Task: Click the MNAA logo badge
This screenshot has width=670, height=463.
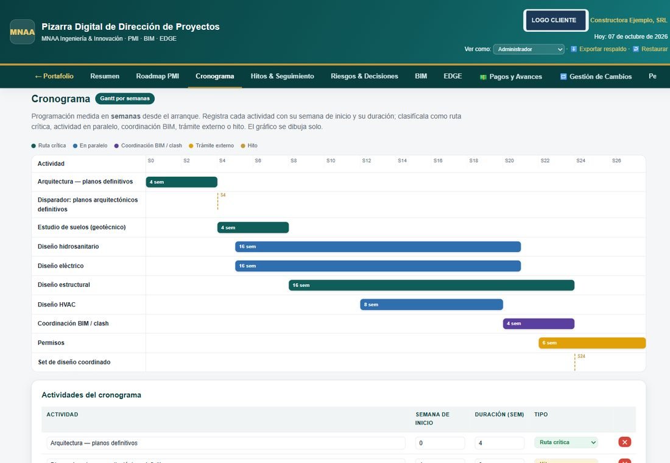Action: 22,32
